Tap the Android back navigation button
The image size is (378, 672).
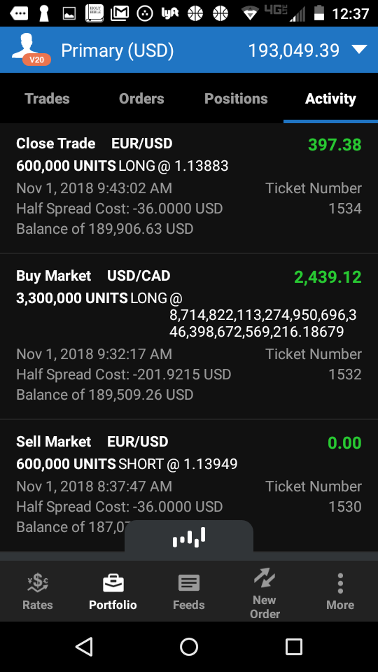point(84,646)
